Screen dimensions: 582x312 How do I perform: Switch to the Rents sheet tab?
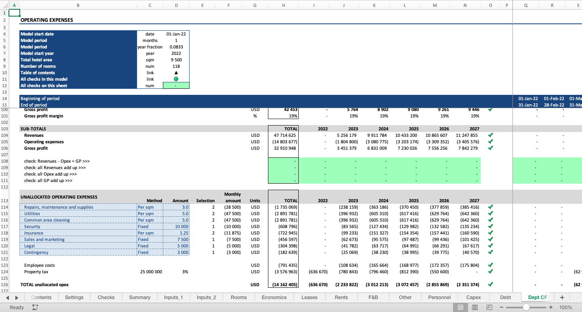tap(341, 297)
